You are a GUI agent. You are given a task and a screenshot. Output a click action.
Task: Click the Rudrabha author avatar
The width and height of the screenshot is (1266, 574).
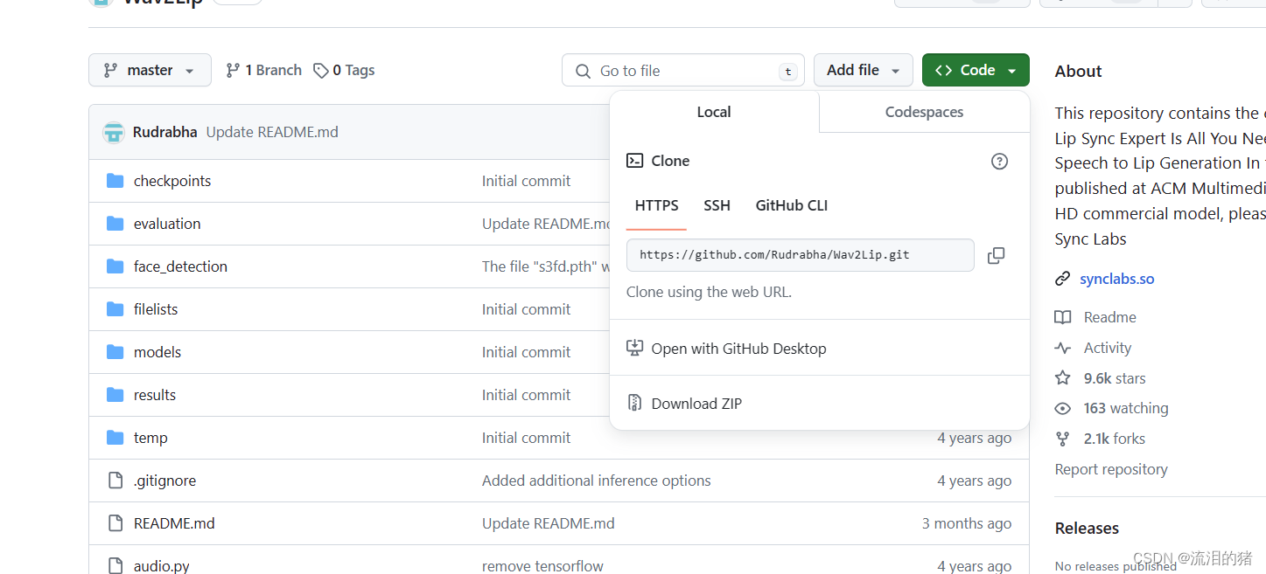click(114, 132)
